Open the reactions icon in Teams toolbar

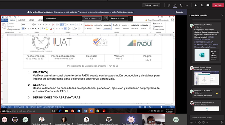181,5
